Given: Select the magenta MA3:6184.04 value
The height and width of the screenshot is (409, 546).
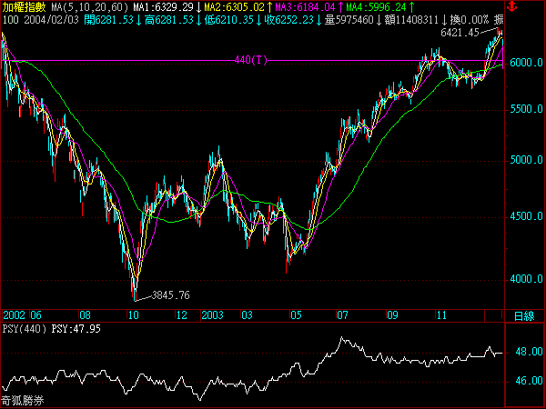Looking at the screenshot, I should coord(305,7).
